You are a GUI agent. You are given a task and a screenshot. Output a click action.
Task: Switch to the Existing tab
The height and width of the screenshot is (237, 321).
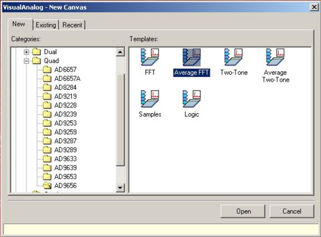coord(46,25)
